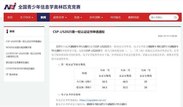Open the 教师培训 navigation item
Viewport: 183px width, 107px height.
134,18
